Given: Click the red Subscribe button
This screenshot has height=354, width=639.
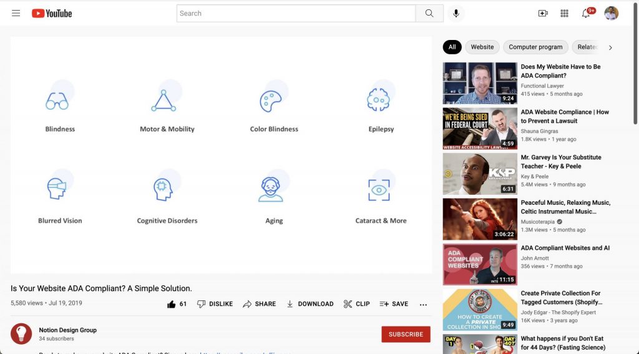Looking at the screenshot, I should (x=406, y=334).
